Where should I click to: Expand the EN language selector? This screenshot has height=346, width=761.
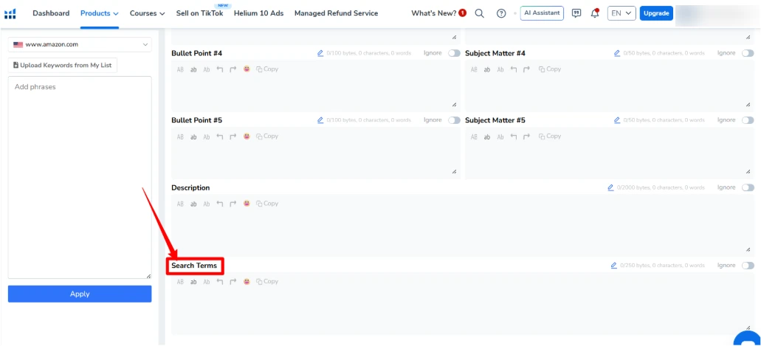(x=621, y=13)
